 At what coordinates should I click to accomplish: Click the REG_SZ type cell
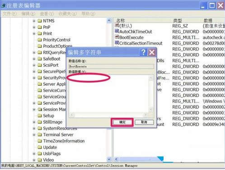click(x=180, y=26)
